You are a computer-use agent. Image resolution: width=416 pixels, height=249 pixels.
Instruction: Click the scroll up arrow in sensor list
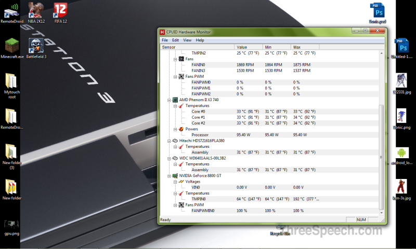tap(382, 53)
